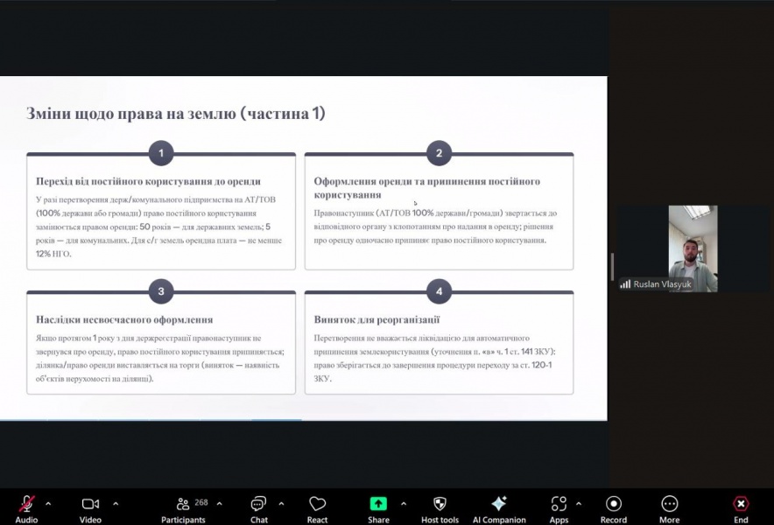Expand the Participants options arrow
The width and height of the screenshot is (774, 525).
[x=219, y=504]
